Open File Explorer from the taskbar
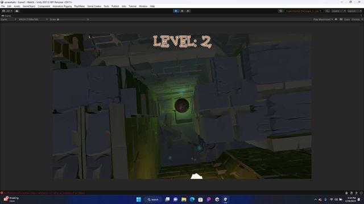Viewport: 364px width, 204px height. (x=184, y=199)
